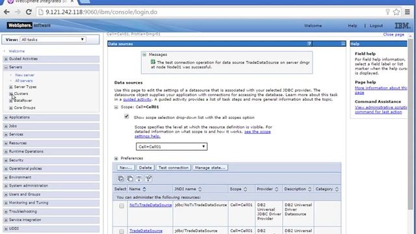Check the TradeDataSource row checkbox
The width and height of the screenshot is (416, 234).
122,231
